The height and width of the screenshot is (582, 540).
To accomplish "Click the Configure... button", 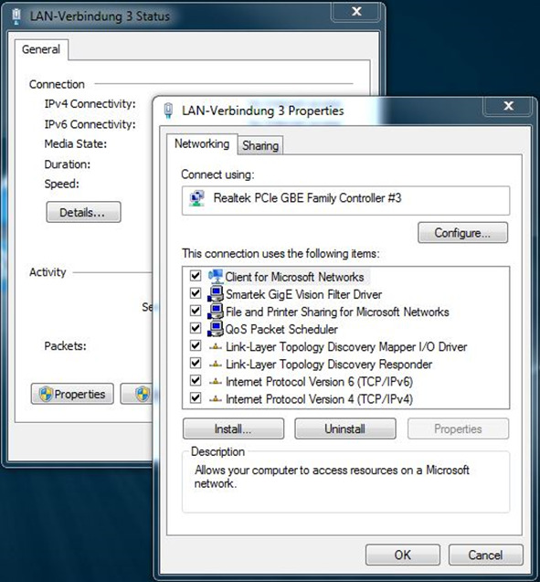I will [x=463, y=233].
